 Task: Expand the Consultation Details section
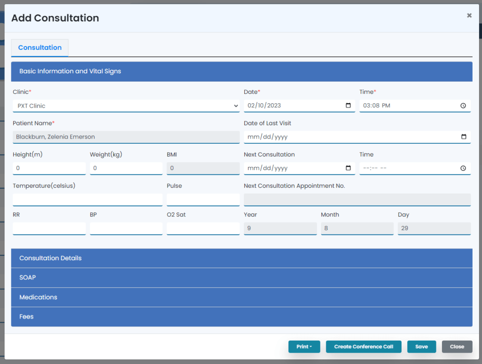(241, 258)
